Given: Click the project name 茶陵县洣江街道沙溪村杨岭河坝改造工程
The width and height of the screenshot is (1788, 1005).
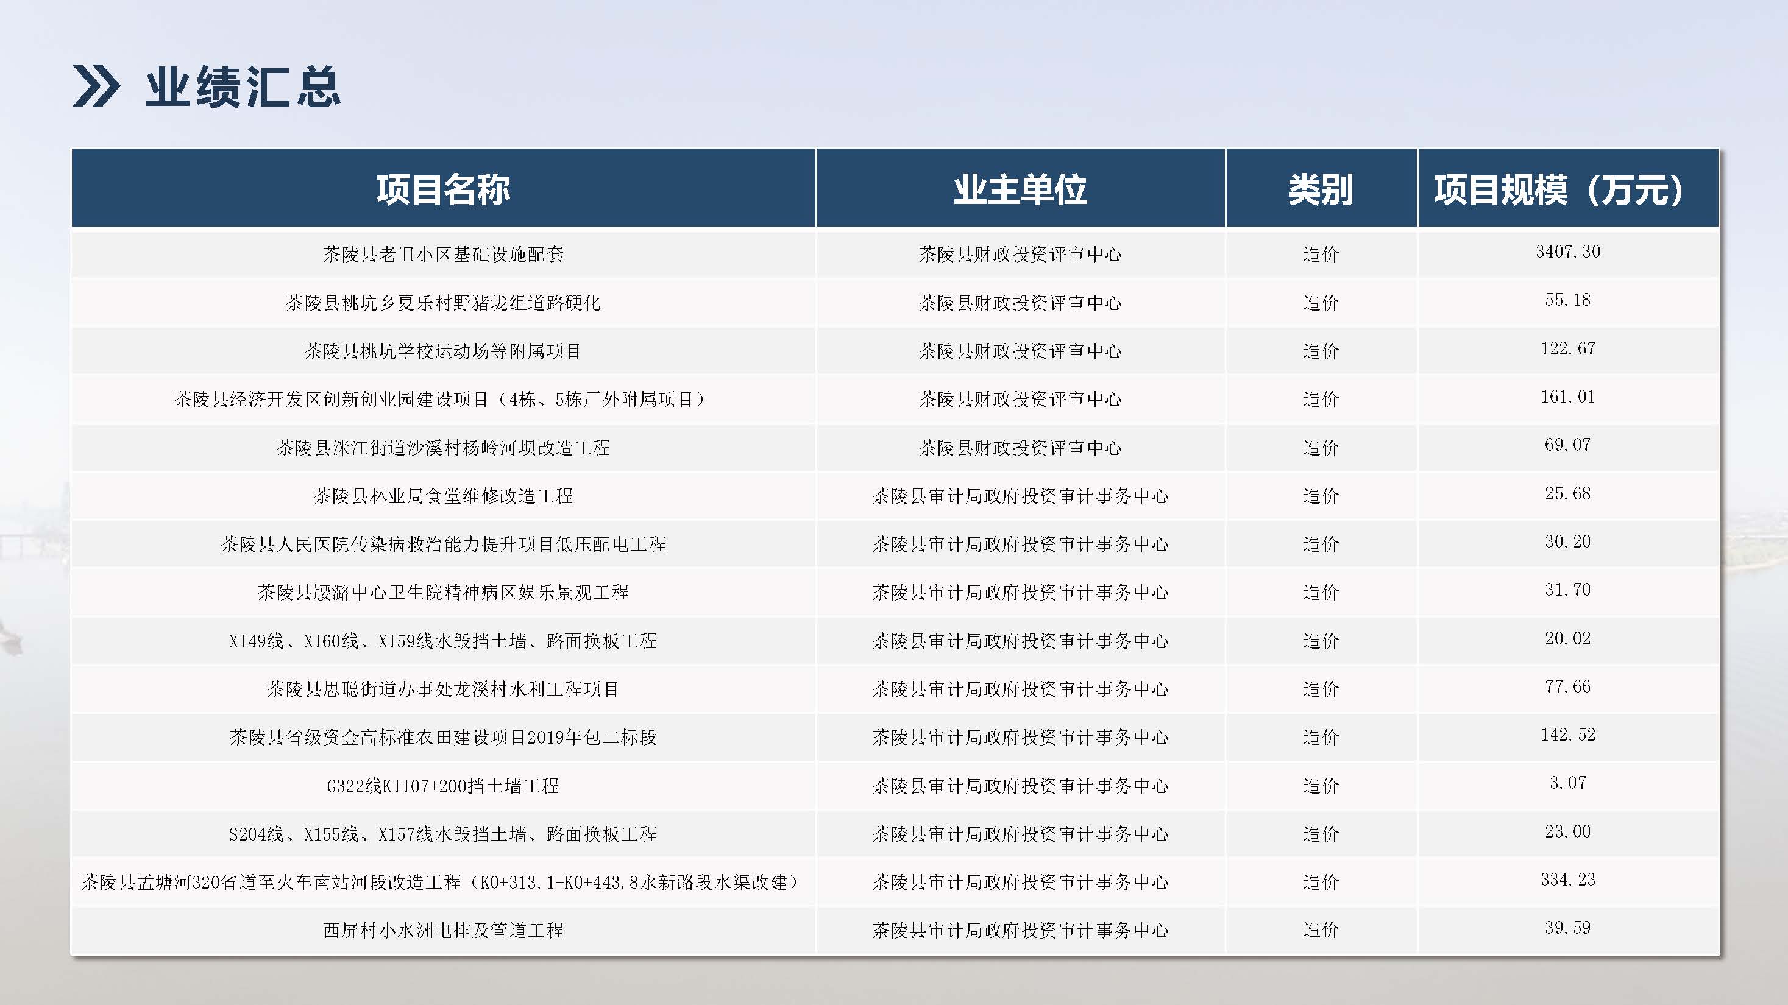Looking at the screenshot, I should [x=444, y=448].
